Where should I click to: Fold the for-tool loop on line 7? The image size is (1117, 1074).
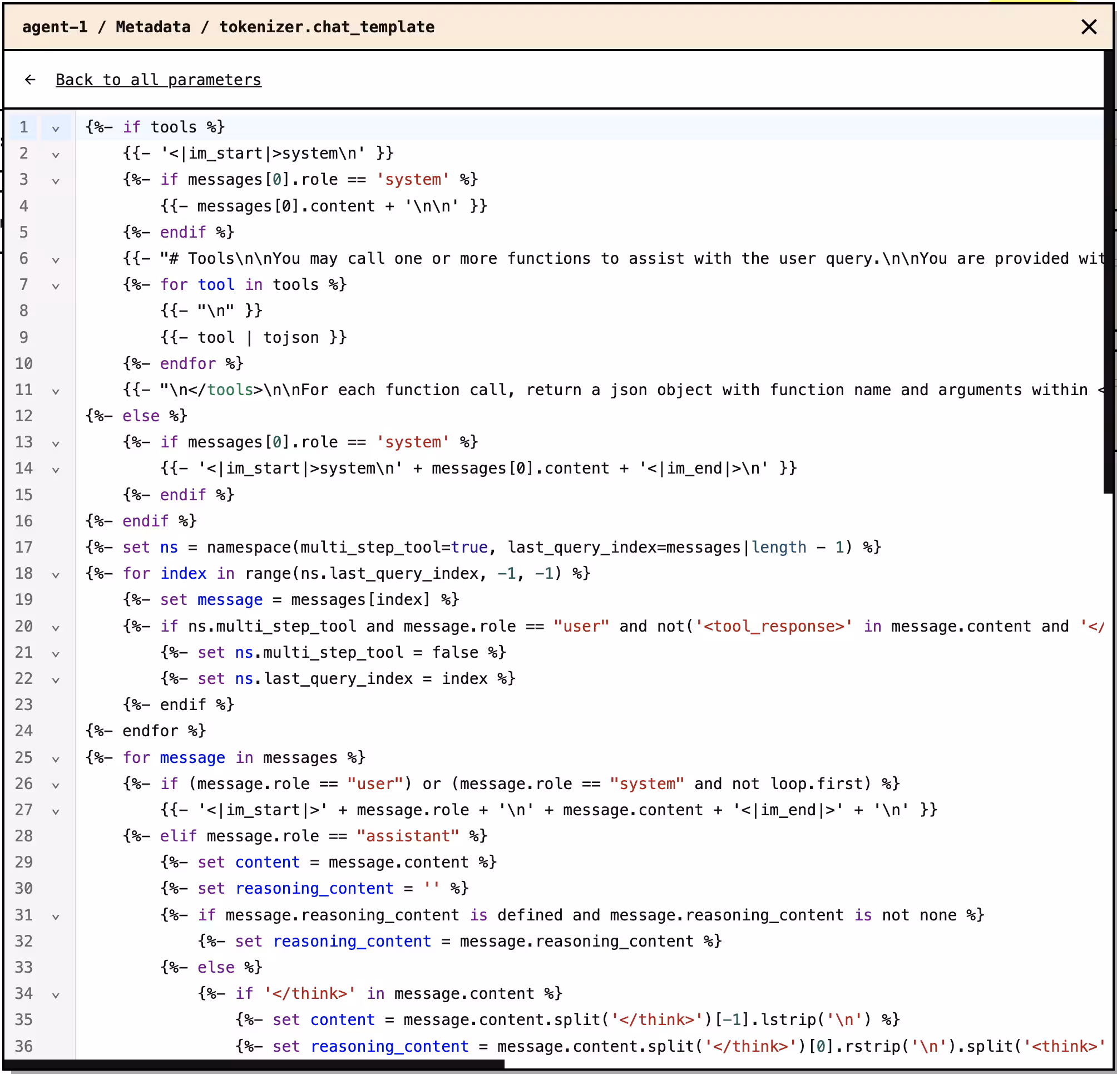pyautogui.click(x=55, y=286)
